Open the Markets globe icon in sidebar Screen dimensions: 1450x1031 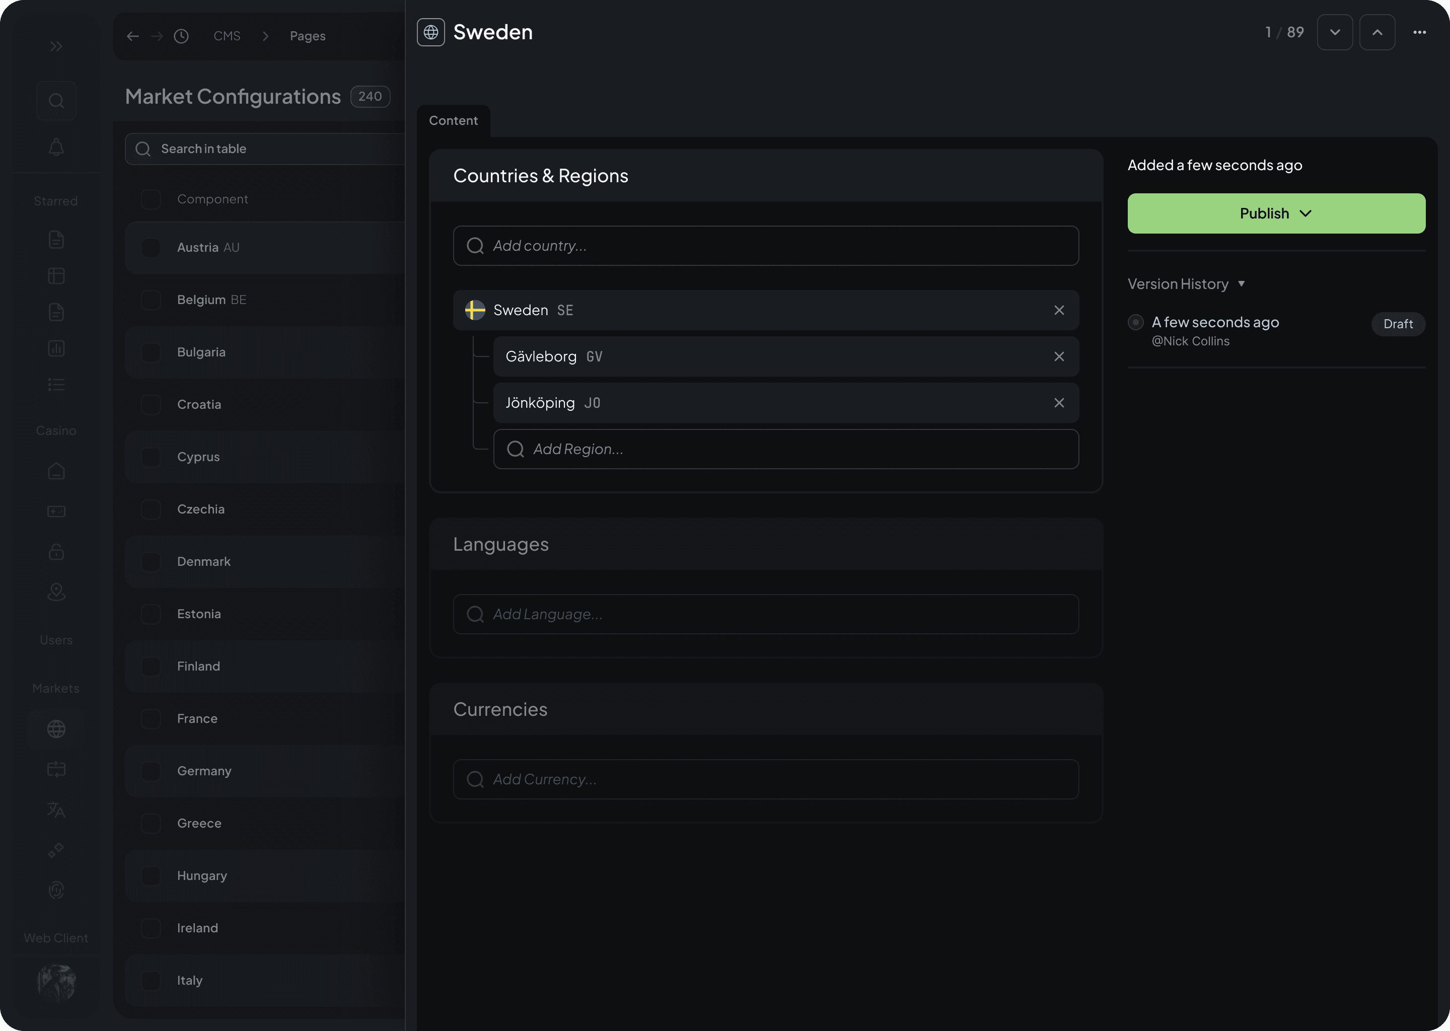pyautogui.click(x=56, y=729)
